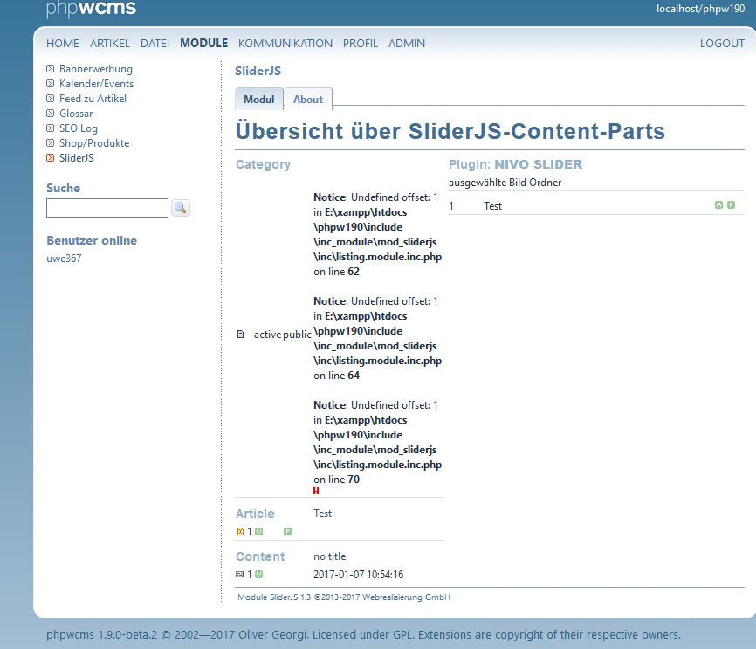Screen dimensions: 756x649
Task: Toggle the green 'V' visibility in Content row
Action: [x=259, y=574]
